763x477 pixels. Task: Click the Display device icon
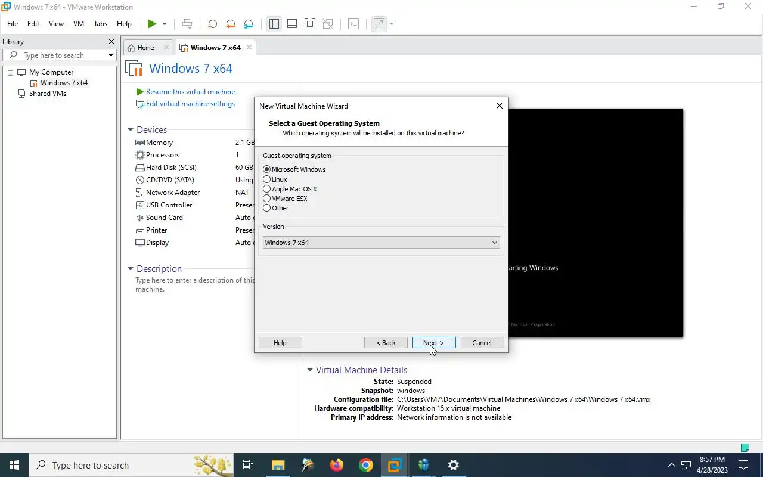point(140,243)
